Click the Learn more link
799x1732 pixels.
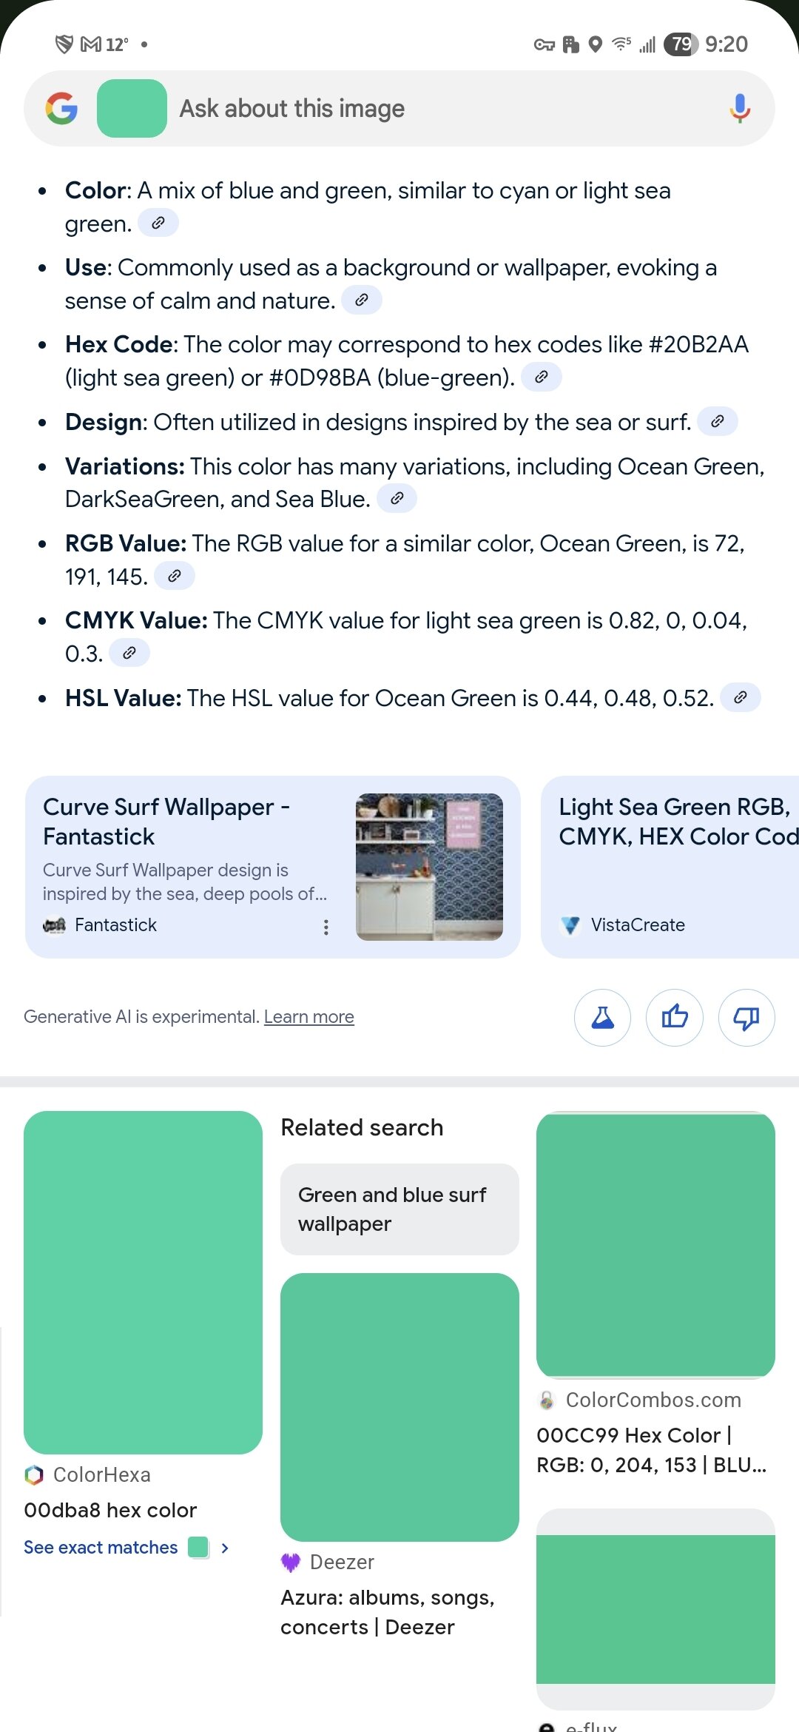click(x=309, y=1017)
